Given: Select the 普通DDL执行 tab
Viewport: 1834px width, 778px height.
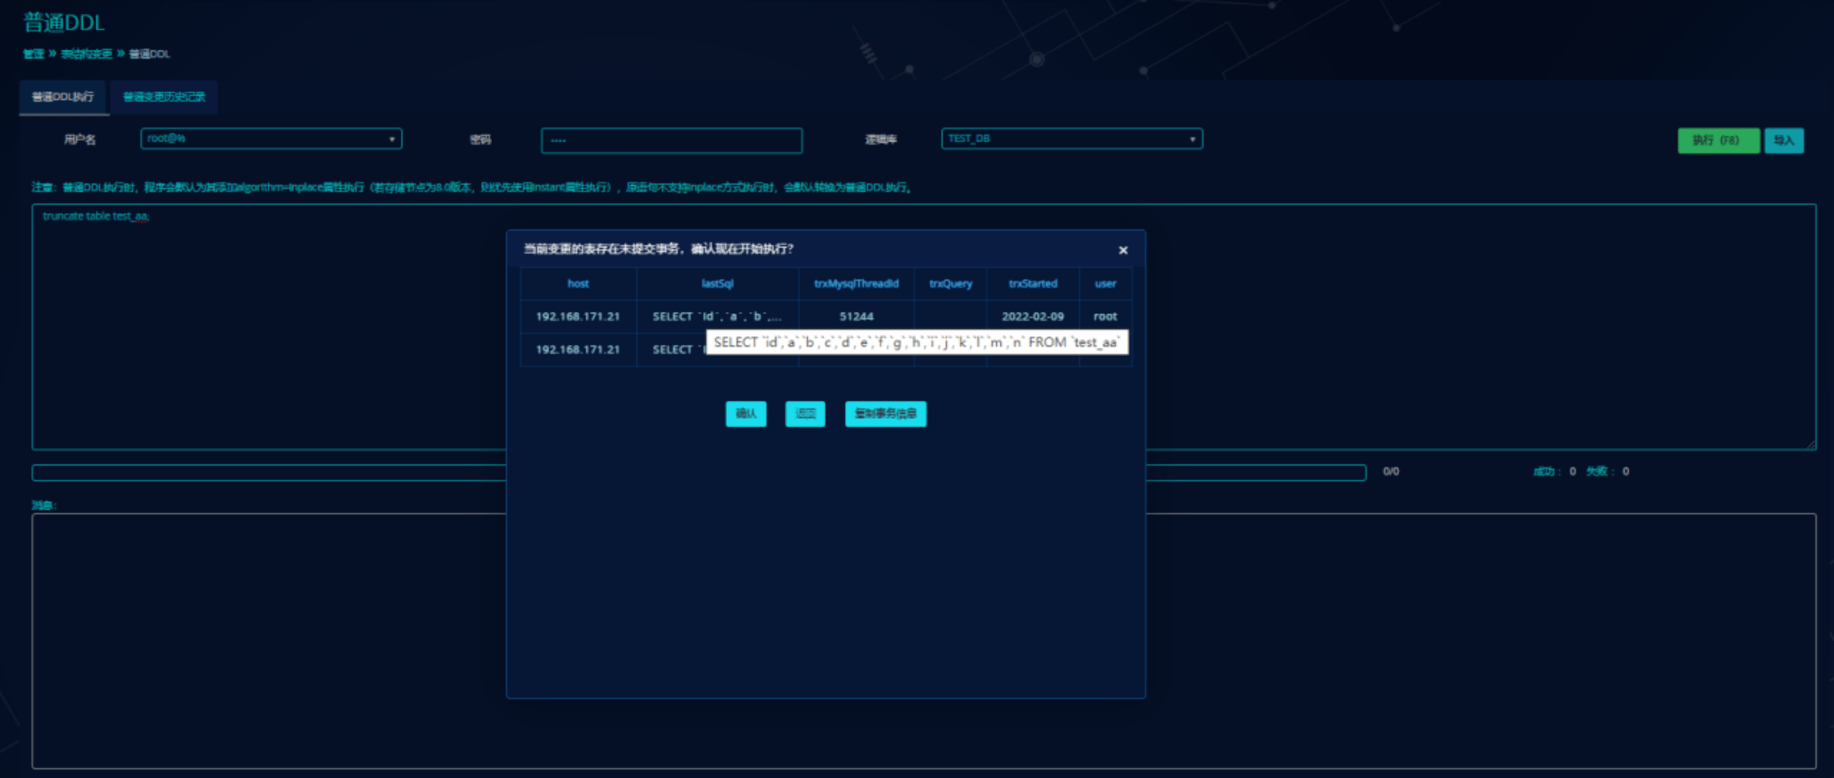Looking at the screenshot, I should point(63,97).
